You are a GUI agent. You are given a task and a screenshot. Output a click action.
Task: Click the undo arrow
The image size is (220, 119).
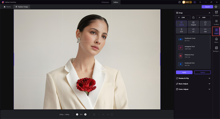[x=103, y=115]
